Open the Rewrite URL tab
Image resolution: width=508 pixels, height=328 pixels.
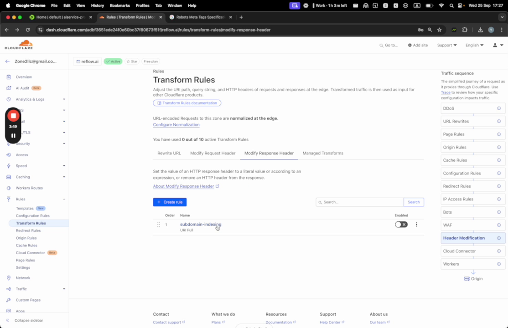point(169,153)
